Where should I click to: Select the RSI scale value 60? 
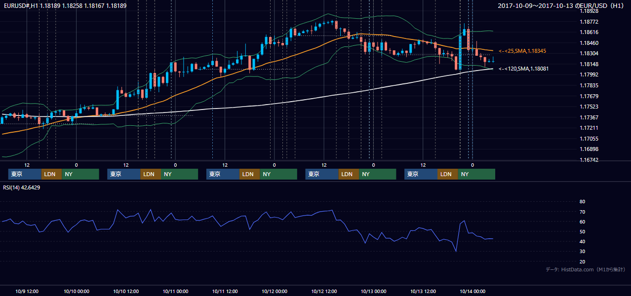[583, 222]
